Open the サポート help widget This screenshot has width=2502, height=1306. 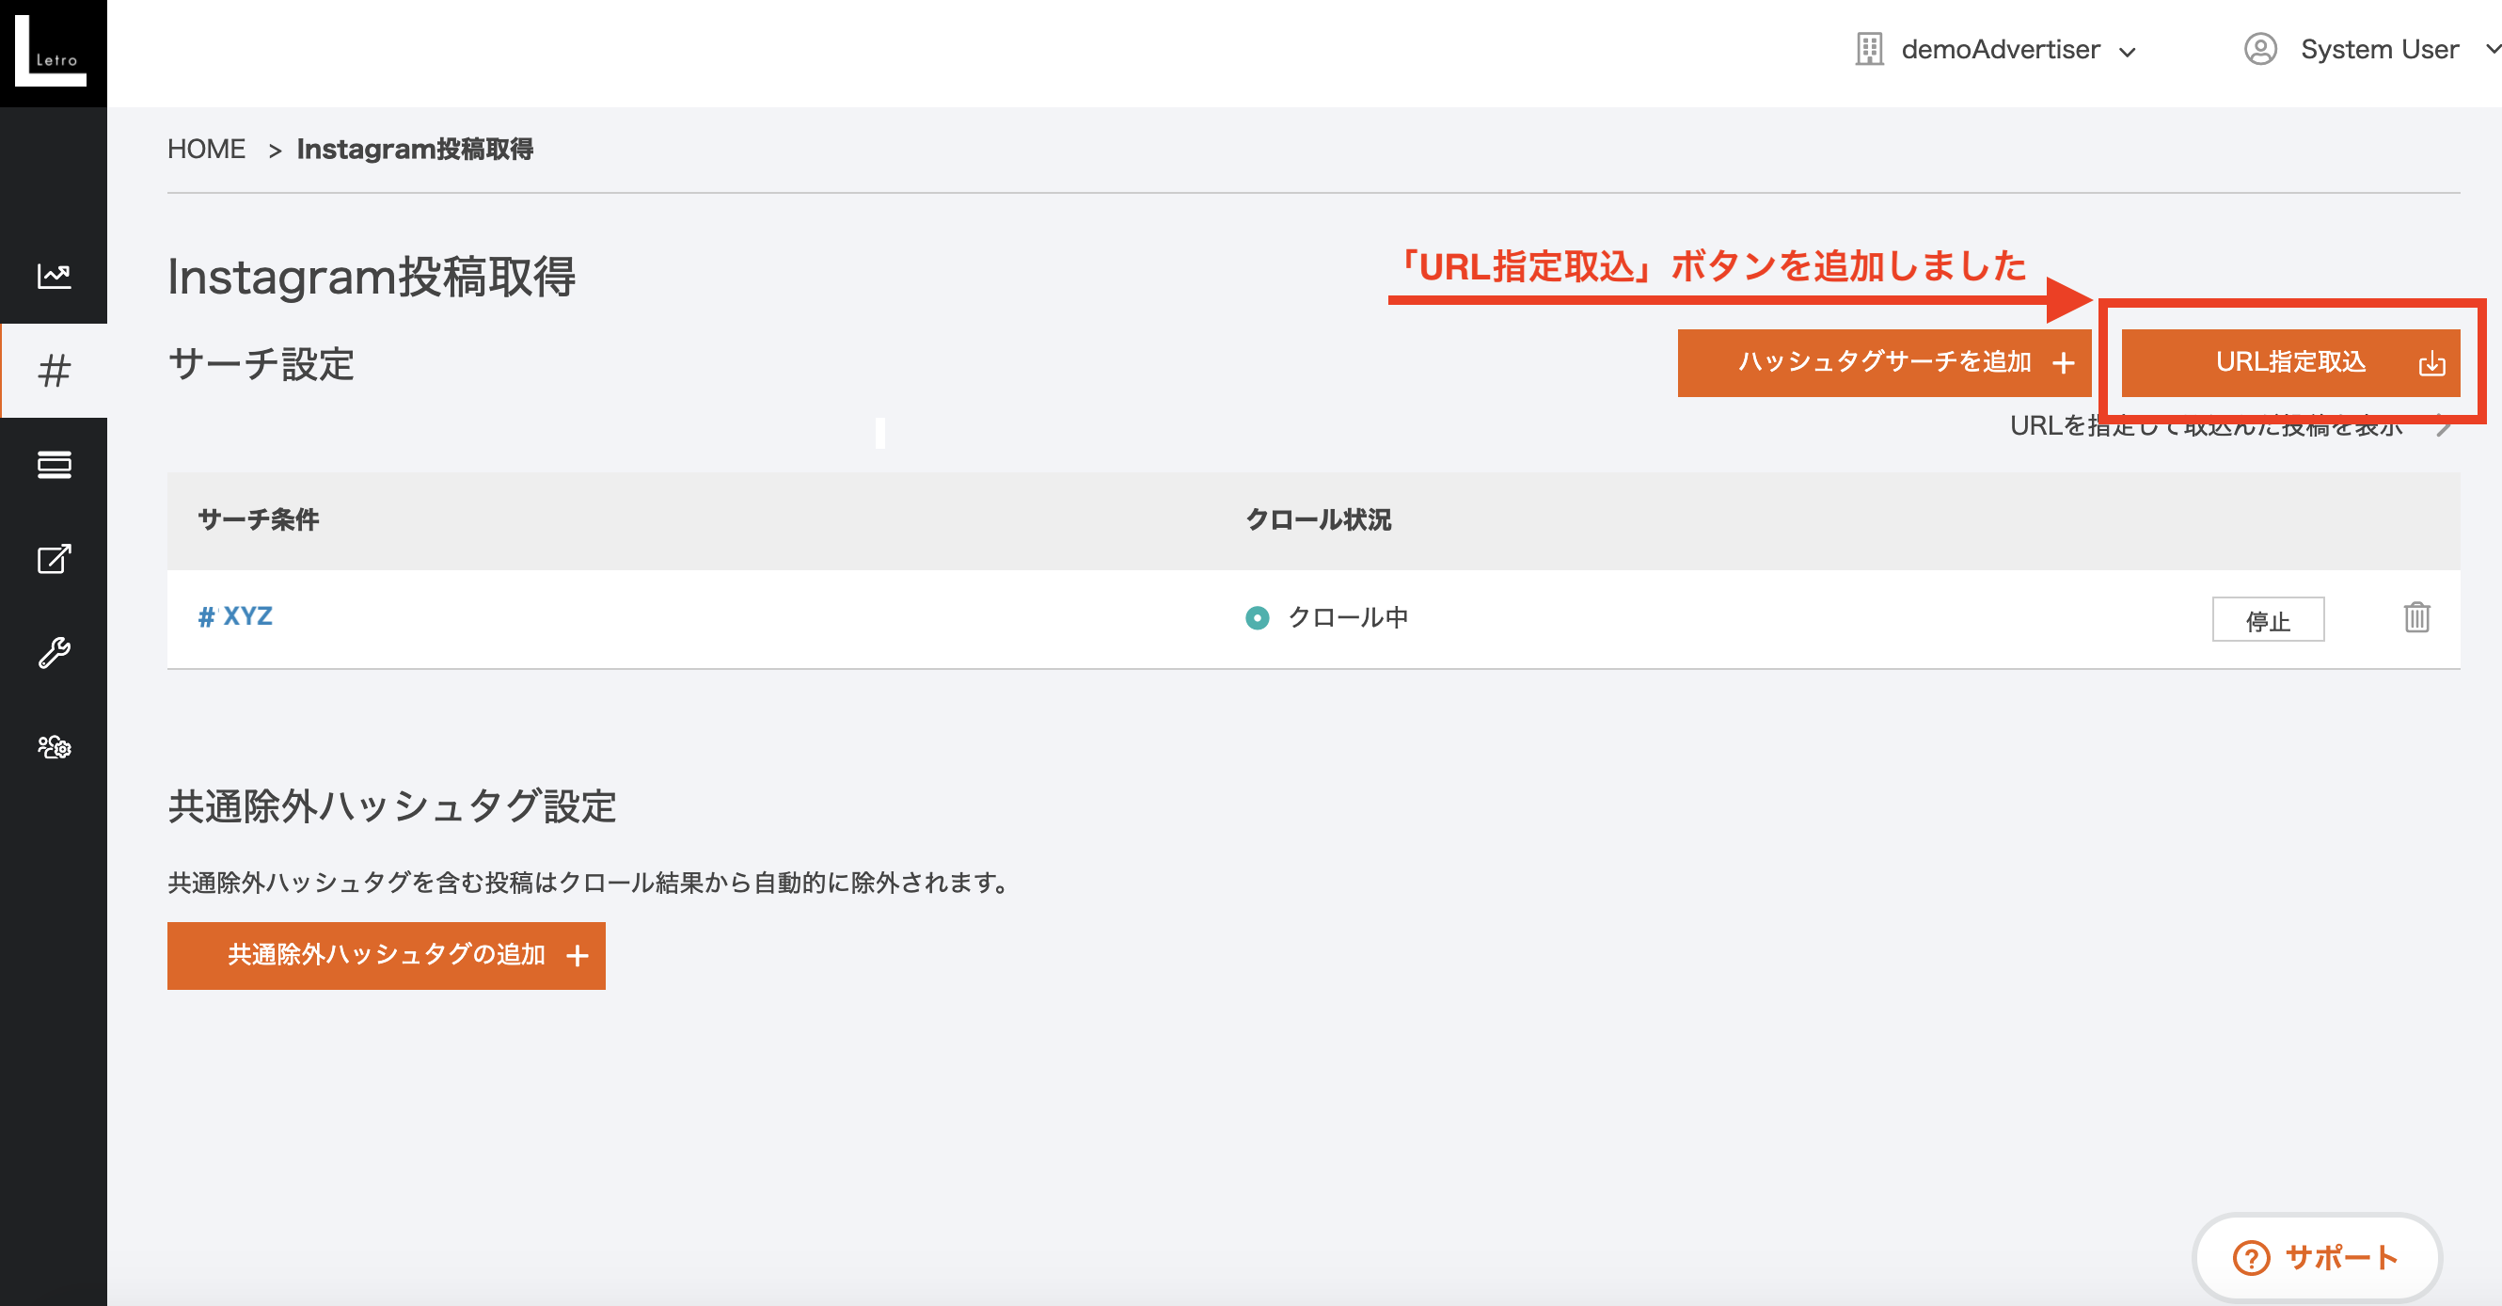click(2317, 1256)
